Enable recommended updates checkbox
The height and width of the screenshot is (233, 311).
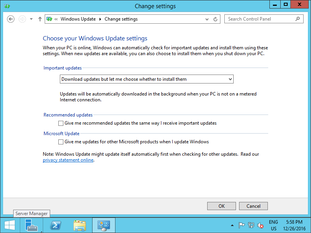(x=61, y=123)
